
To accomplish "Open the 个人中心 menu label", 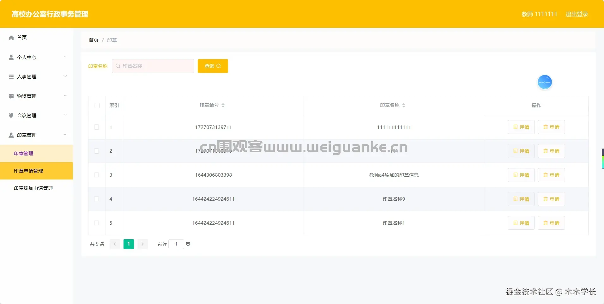I will (x=27, y=58).
